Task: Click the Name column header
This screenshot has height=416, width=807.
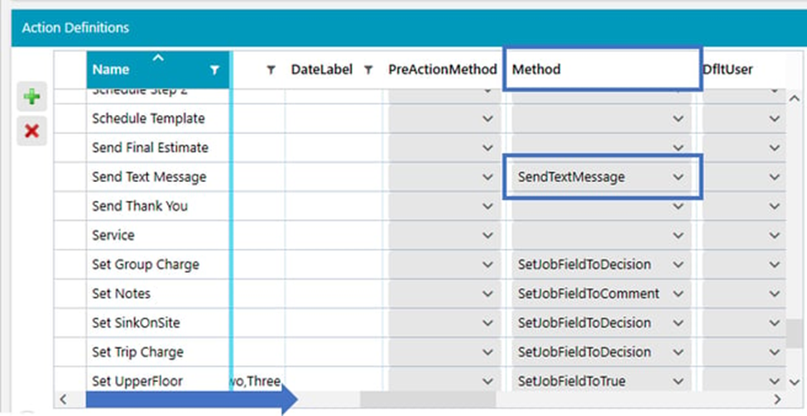Action: [x=158, y=70]
